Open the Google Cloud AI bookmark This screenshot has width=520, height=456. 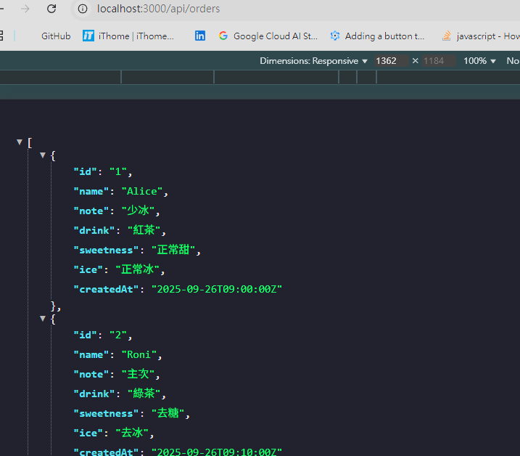coord(268,36)
